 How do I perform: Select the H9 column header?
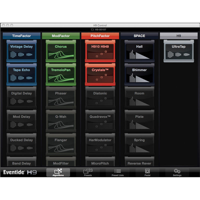pyautogui.click(x=178, y=36)
